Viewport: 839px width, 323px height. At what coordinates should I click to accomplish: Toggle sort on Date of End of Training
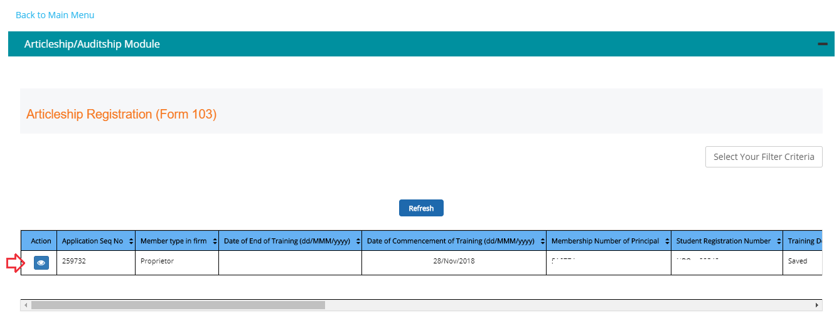click(x=358, y=241)
